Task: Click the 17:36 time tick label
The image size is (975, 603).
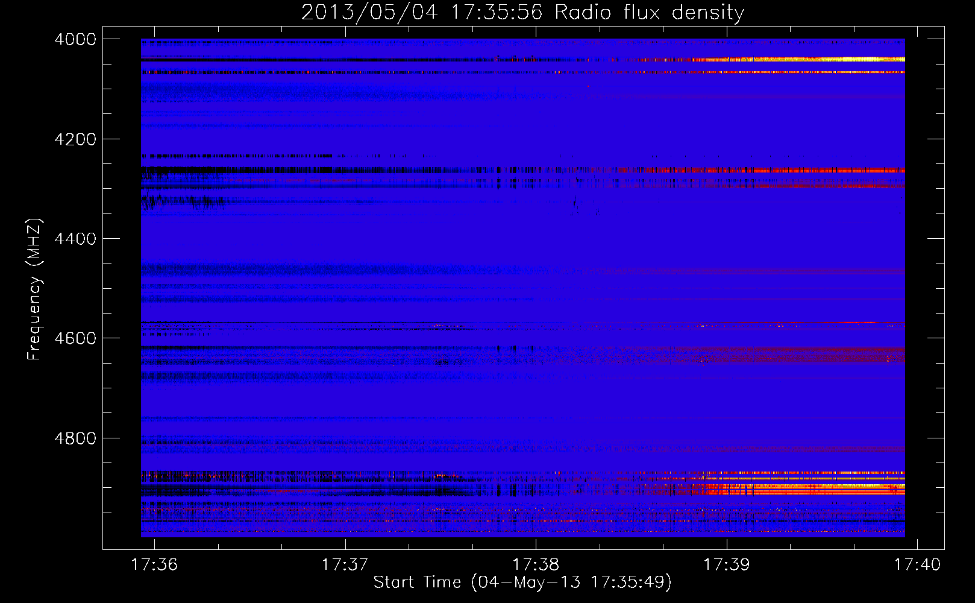Action: [x=154, y=564]
